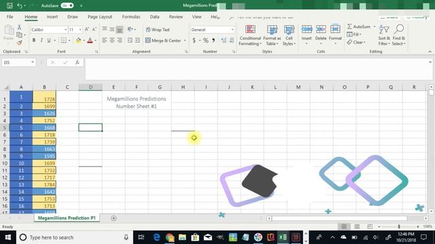This screenshot has height=244, width=435.
Task: Toggle Top Align
Action: point(104,29)
